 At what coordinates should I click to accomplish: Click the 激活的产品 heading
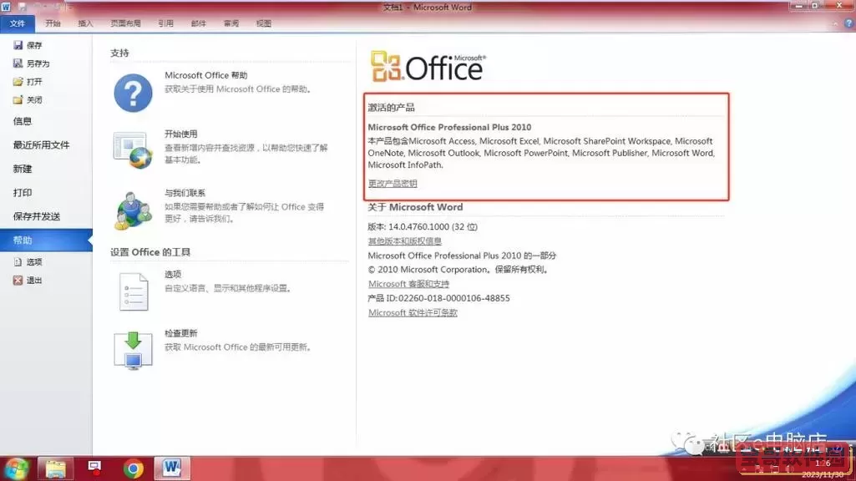(391, 108)
